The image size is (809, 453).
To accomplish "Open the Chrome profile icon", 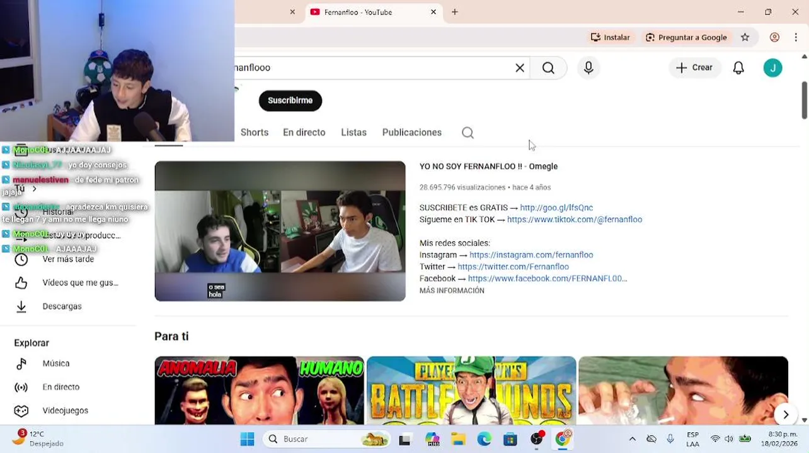I will (x=774, y=38).
